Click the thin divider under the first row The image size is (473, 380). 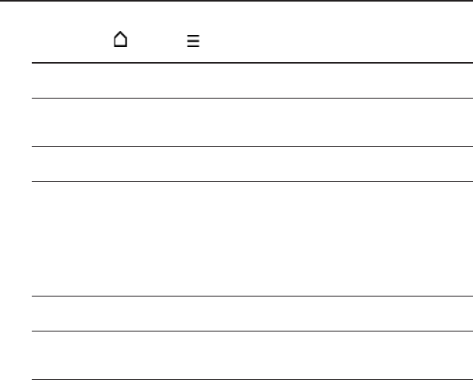[252, 98]
